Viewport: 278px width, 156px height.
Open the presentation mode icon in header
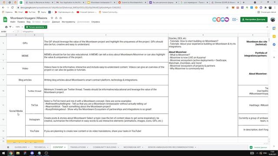tap(234, 19)
